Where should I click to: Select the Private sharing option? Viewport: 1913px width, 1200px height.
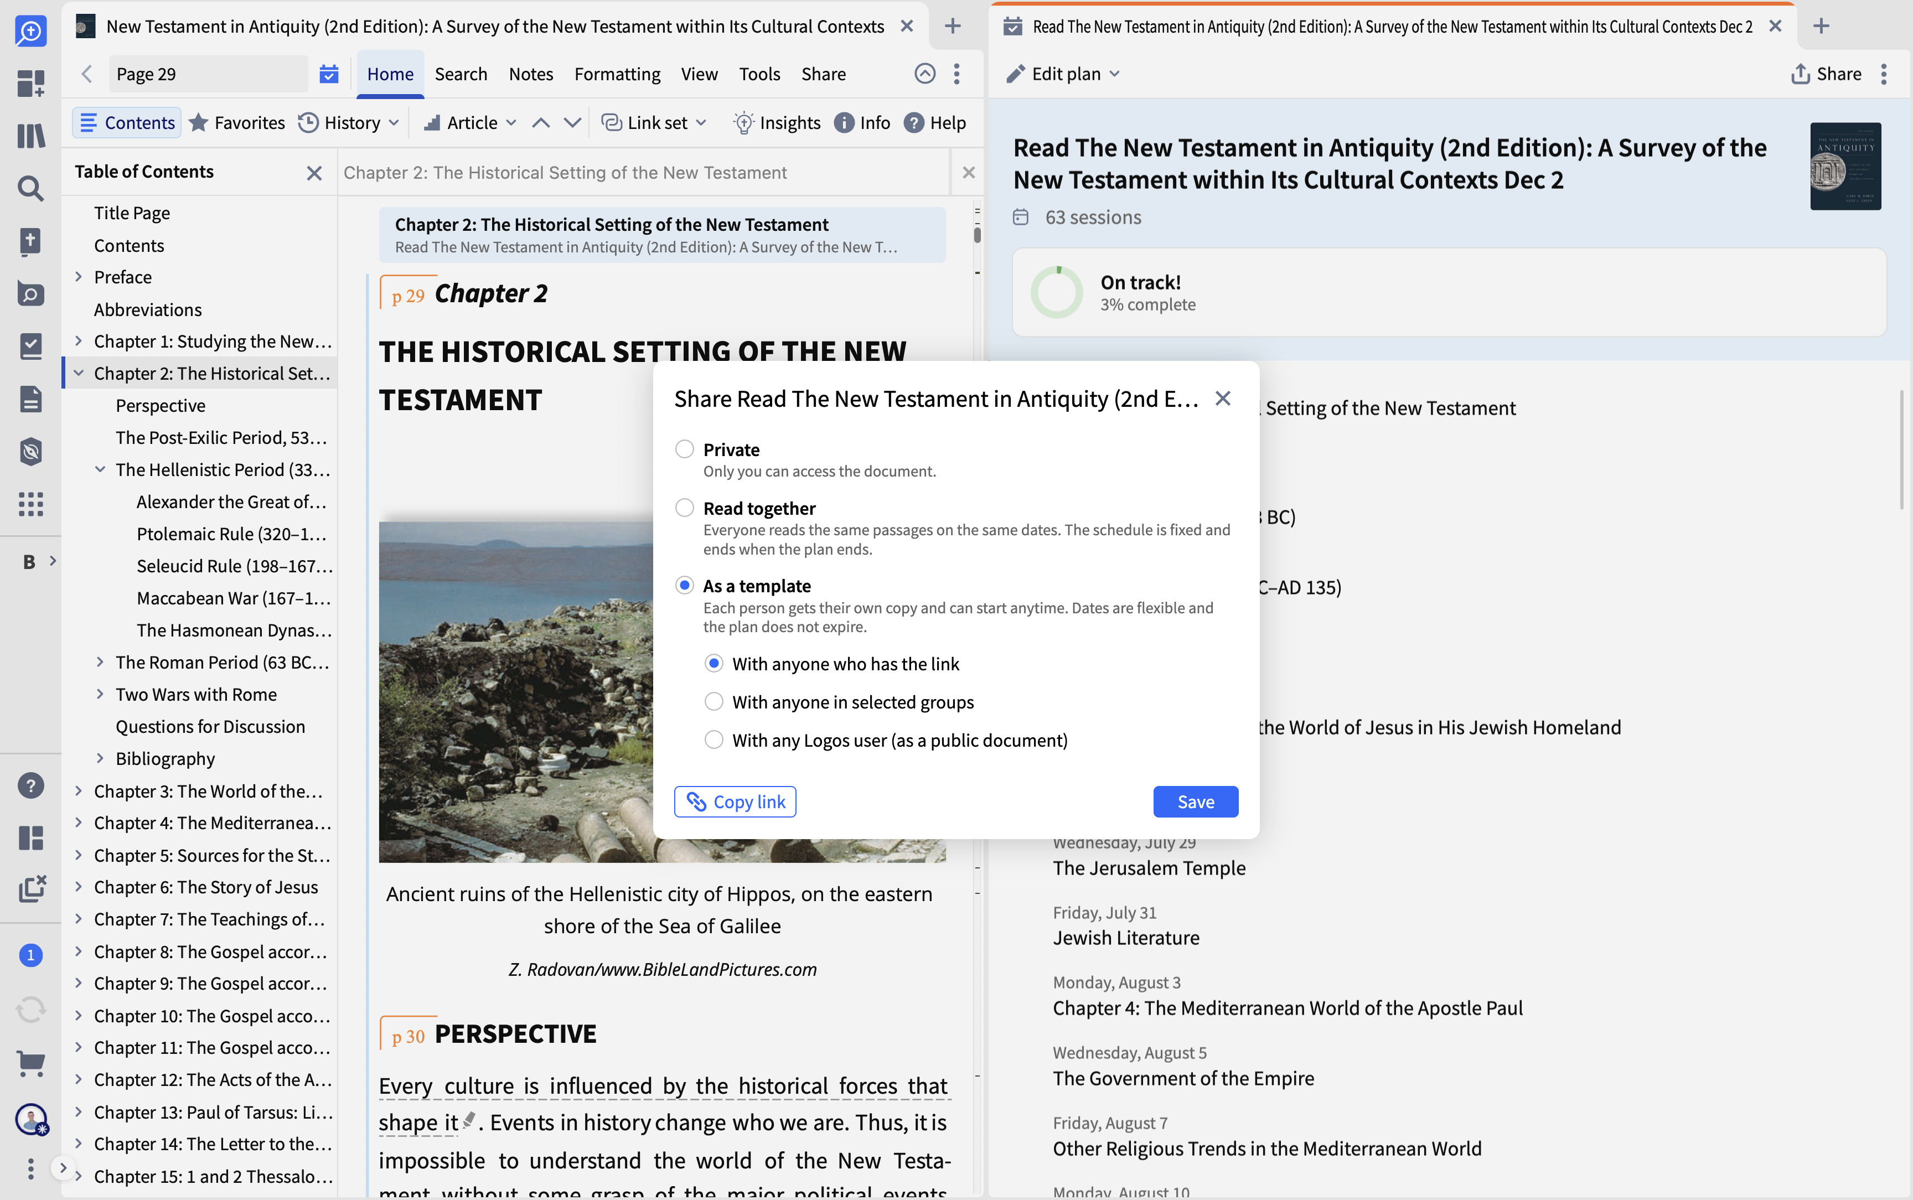point(684,449)
